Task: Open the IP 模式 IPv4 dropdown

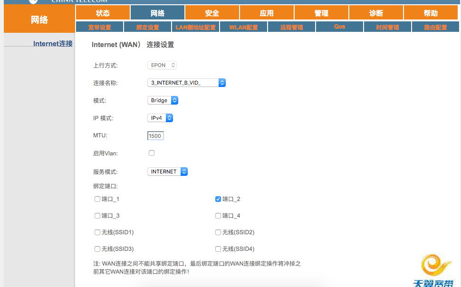Action: (160, 118)
